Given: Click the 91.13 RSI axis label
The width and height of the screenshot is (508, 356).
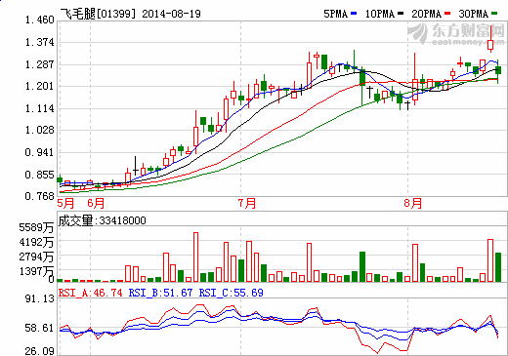Looking at the screenshot, I should (x=40, y=298).
